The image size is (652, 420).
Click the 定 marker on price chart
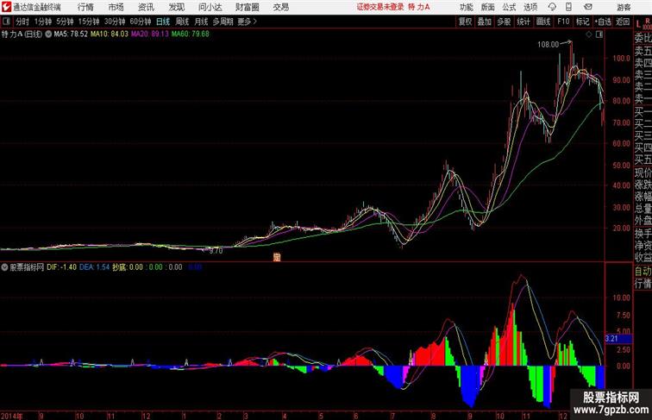[277, 257]
